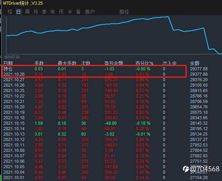Viewport: 222px width, 181px height.
Task: Click the -1.03 open position profit
Action: [109, 69]
